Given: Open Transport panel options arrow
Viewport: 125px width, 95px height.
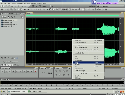Looking at the screenshot, I should pos(37,68).
